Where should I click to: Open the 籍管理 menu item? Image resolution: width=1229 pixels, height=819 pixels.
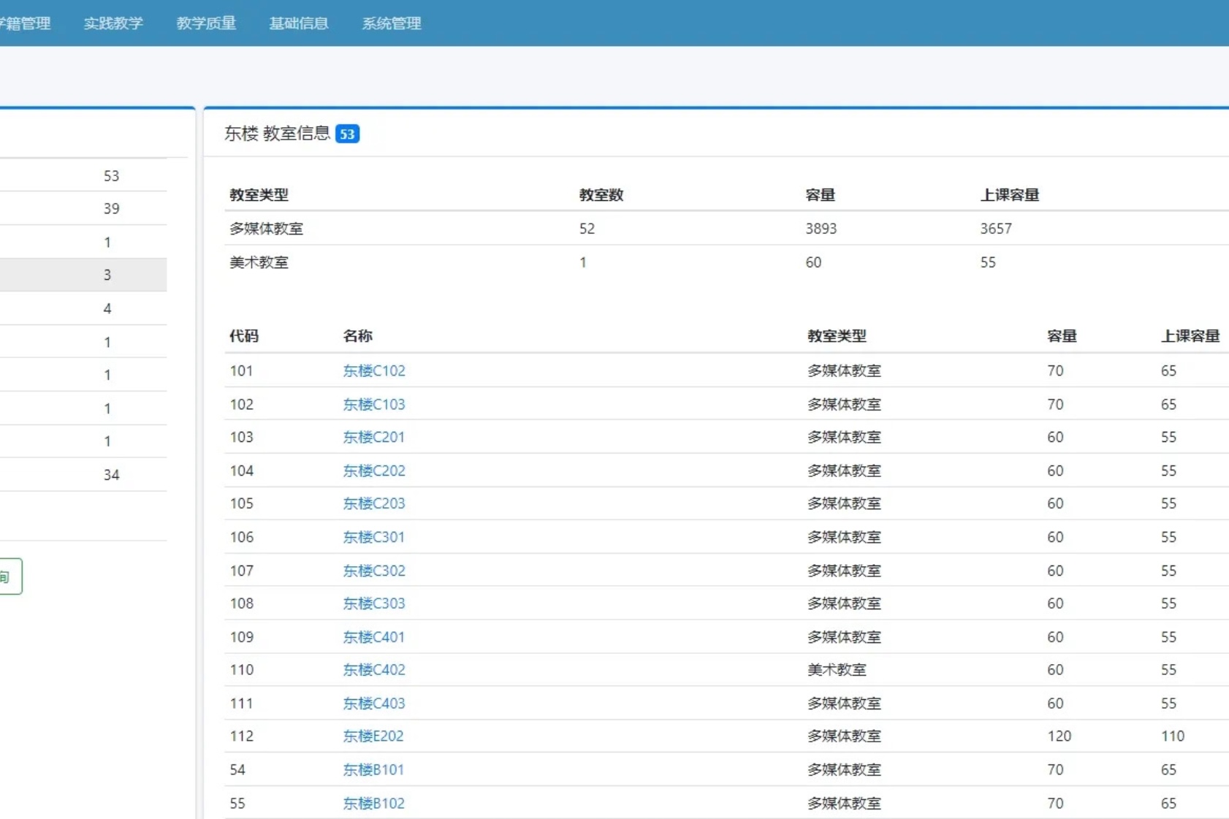coord(25,23)
